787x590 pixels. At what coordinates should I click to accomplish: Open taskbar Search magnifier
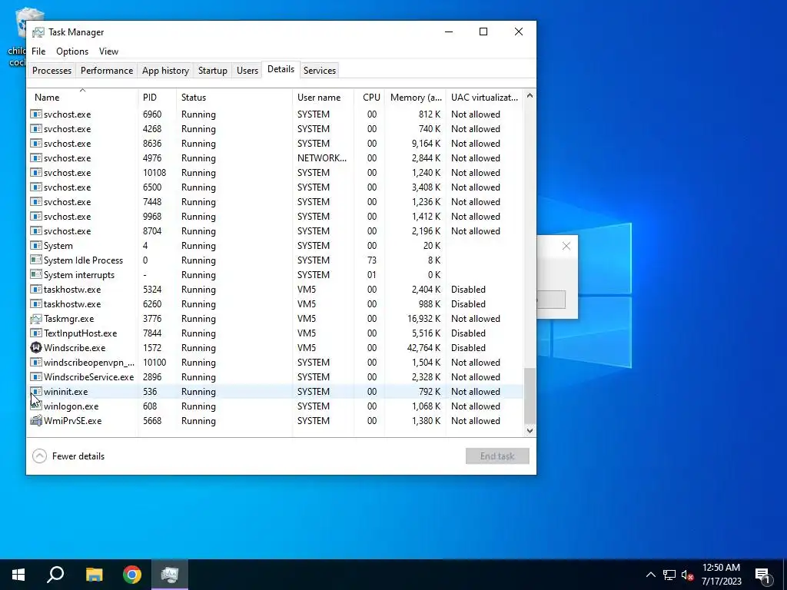point(55,575)
